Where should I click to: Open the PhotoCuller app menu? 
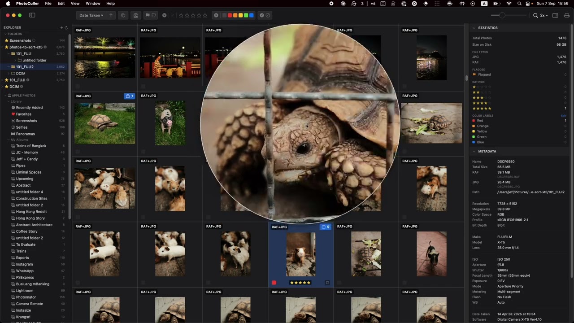(27, 4)
